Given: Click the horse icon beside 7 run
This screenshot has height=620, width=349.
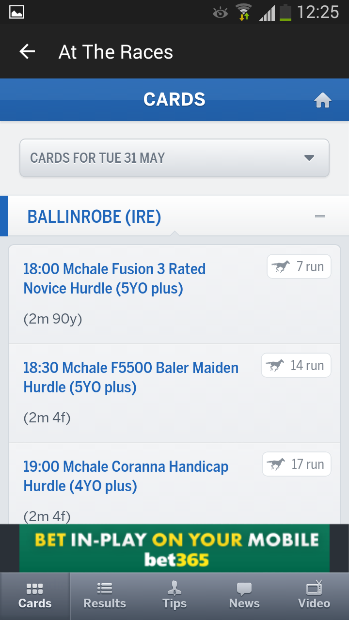Looking at the screenshot, I should [280, 266].
